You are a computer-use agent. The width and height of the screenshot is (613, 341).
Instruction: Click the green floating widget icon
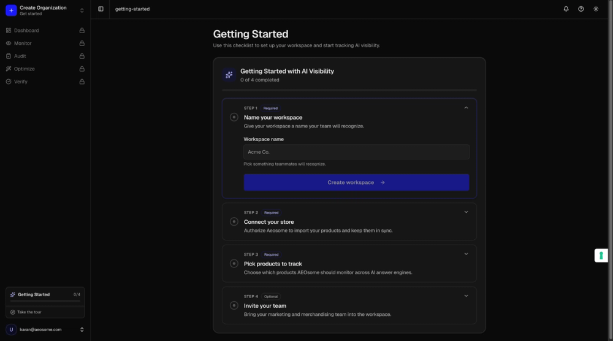tap(601, 256)
